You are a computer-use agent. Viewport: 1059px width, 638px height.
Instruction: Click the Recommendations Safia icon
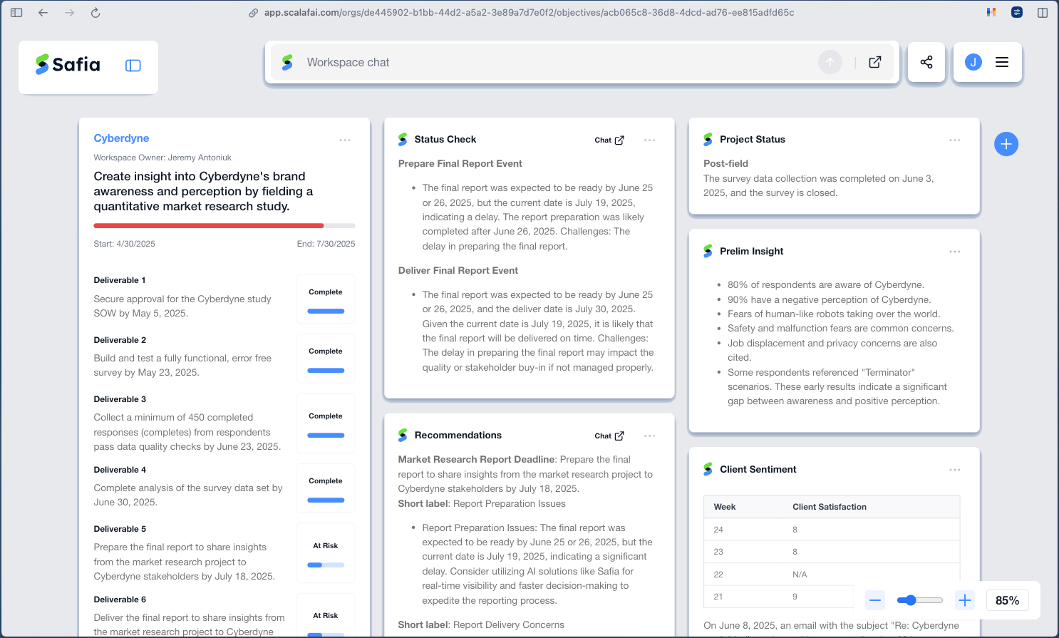coord(403,435)
